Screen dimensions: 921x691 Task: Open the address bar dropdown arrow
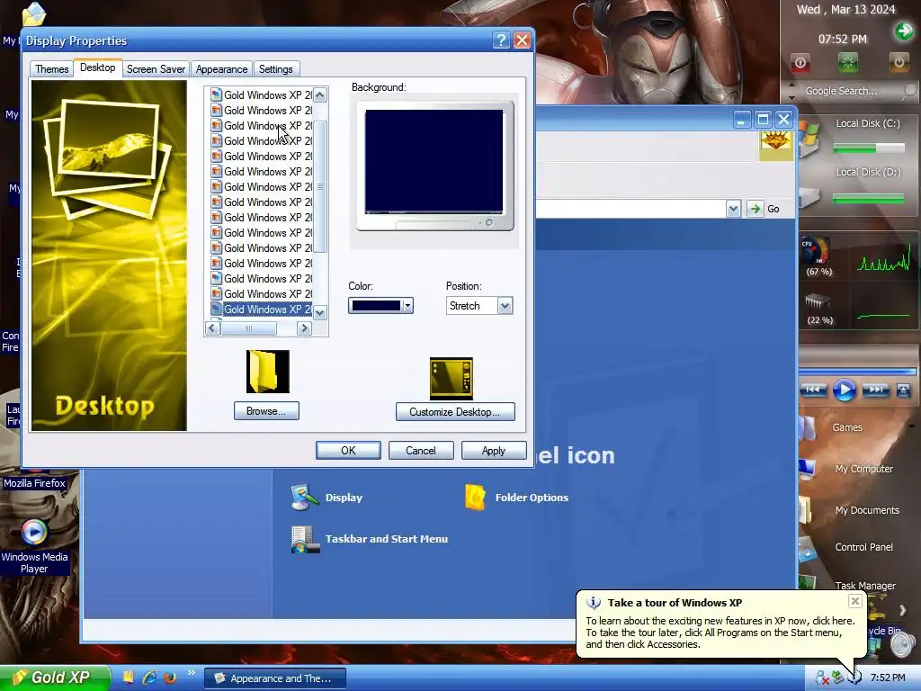[733, 209]
